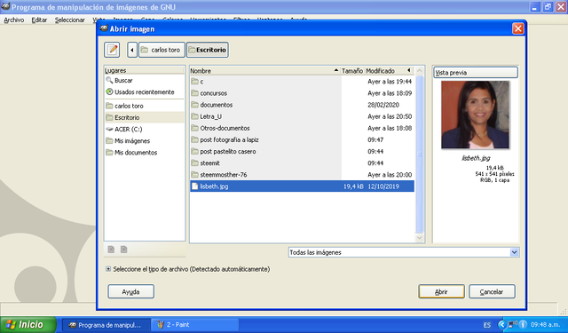568x333 pixels.
Task: Click the file list vertical scrollbar track
Action: coord(420,155)
